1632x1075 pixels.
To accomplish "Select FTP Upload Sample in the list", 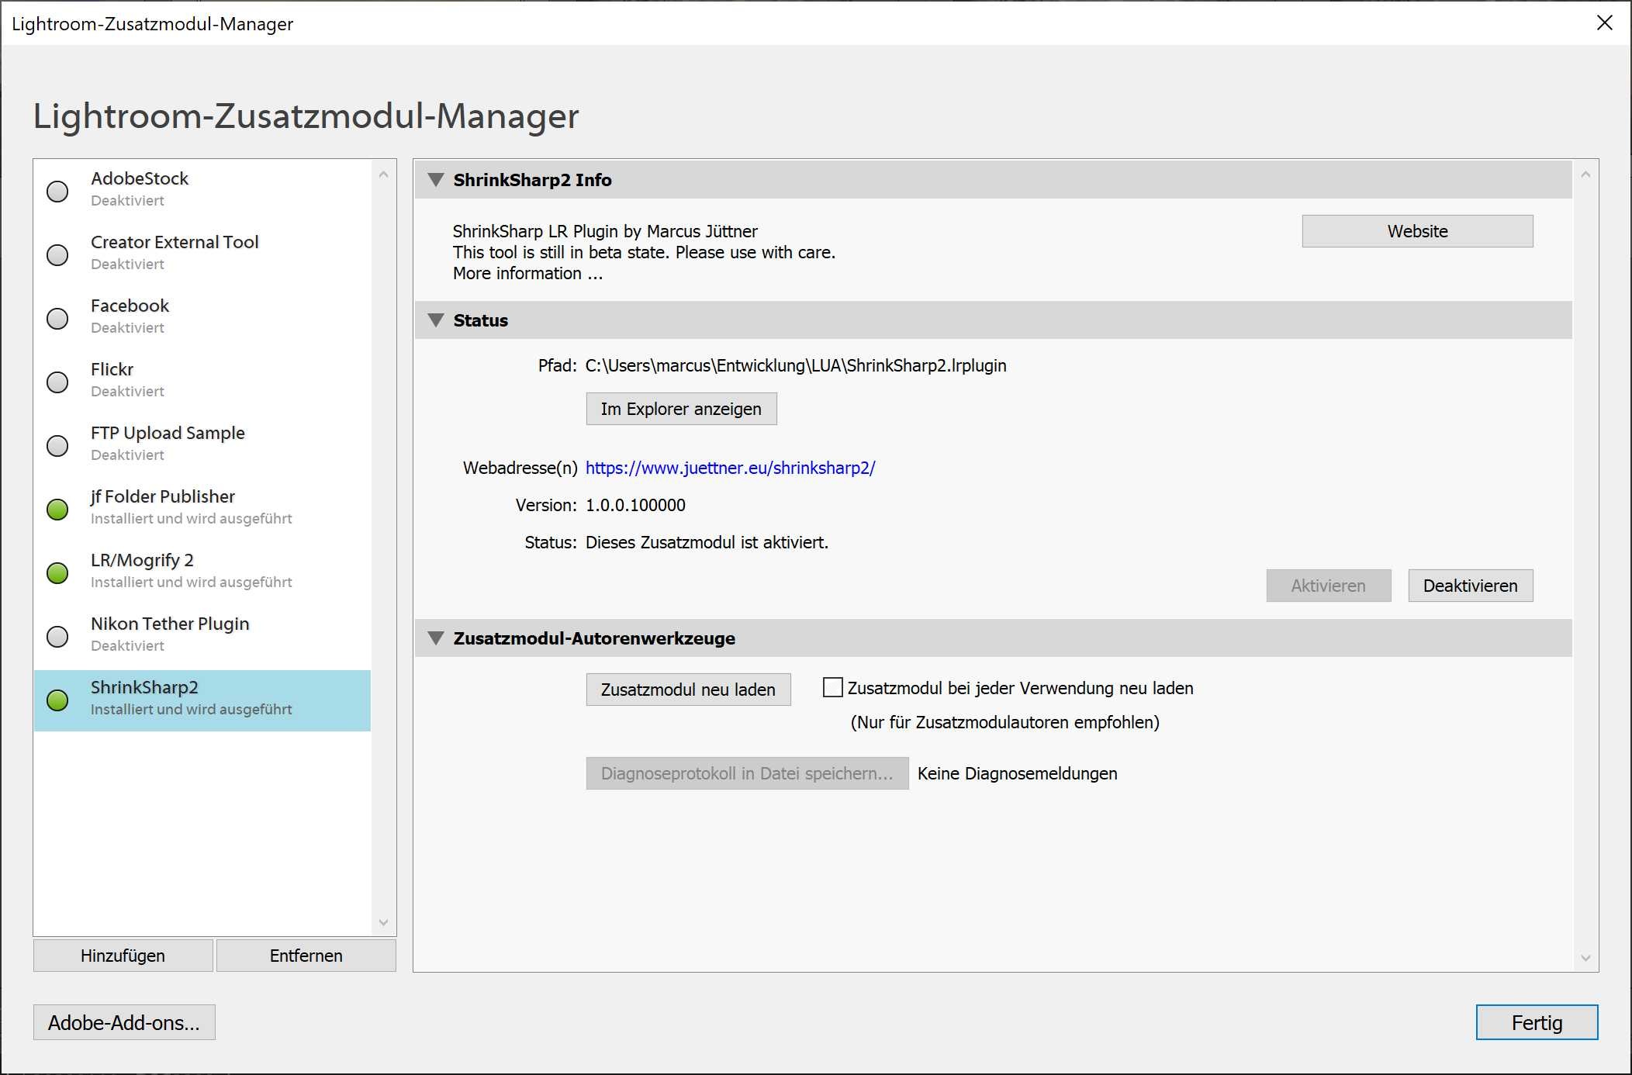I will (202, 444).
